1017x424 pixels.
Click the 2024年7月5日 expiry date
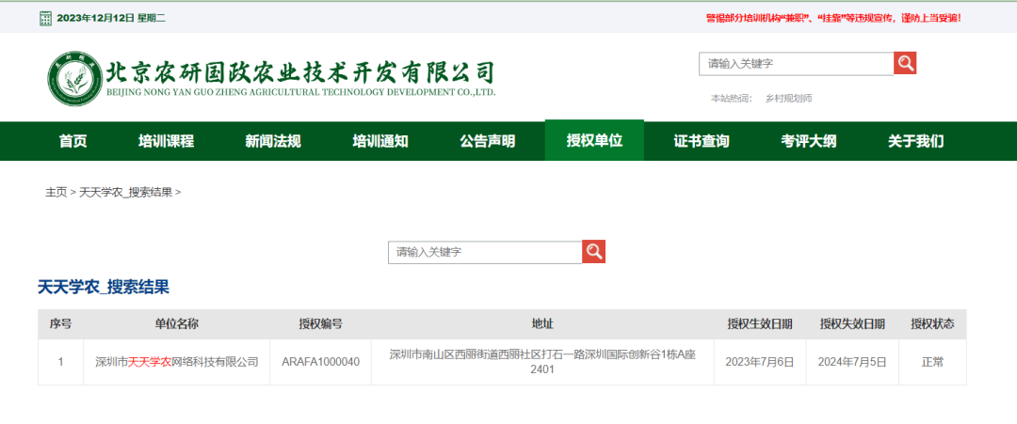pos(851,362)
